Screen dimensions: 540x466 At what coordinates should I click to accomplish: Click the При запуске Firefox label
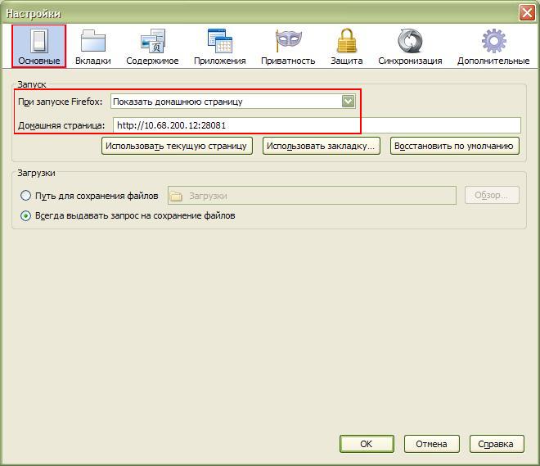click(61, 102)
